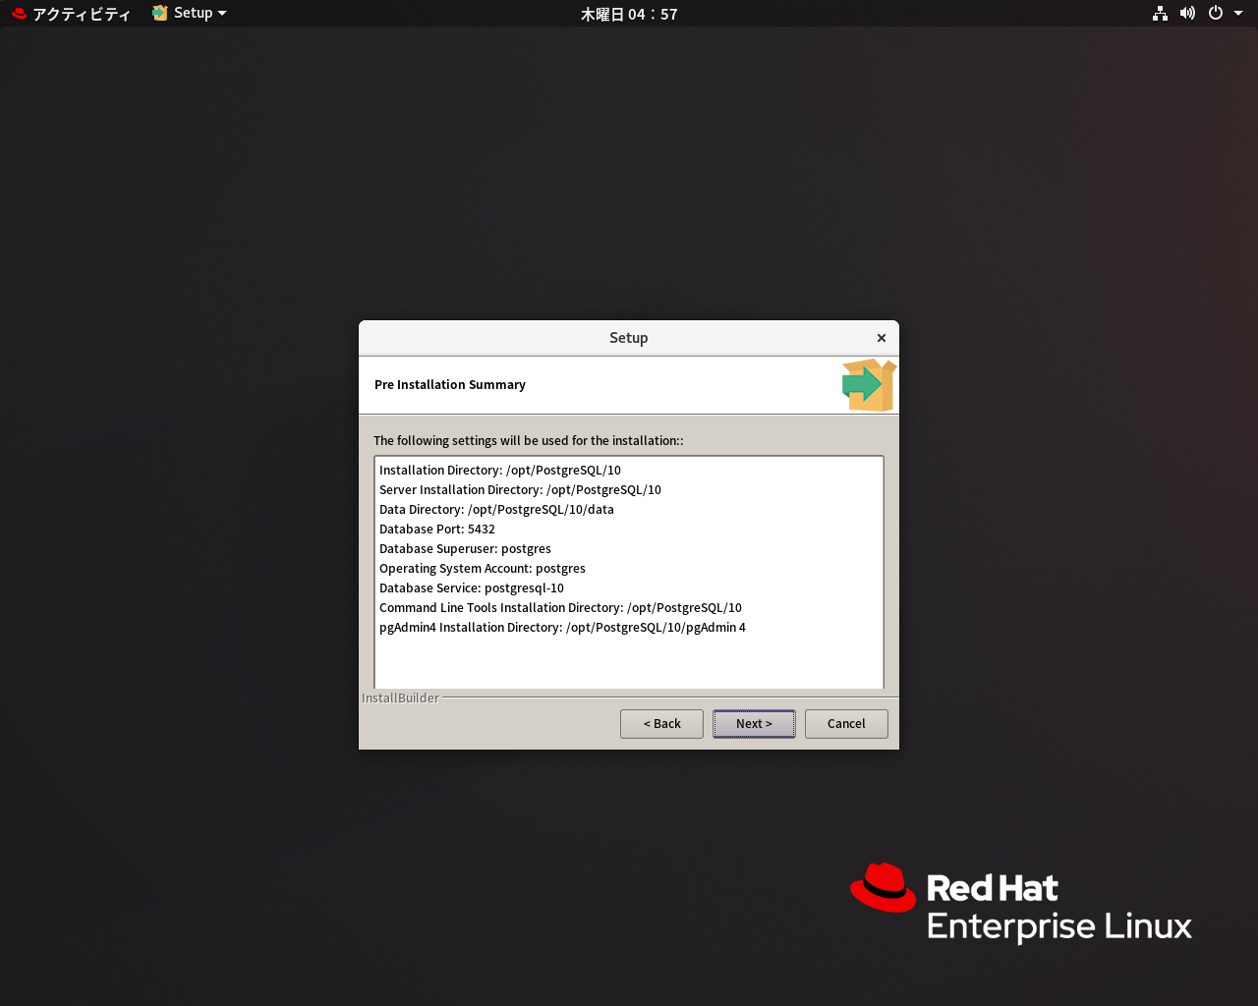
Task: Expand the system menu arrow
Action: [1238, 14]
